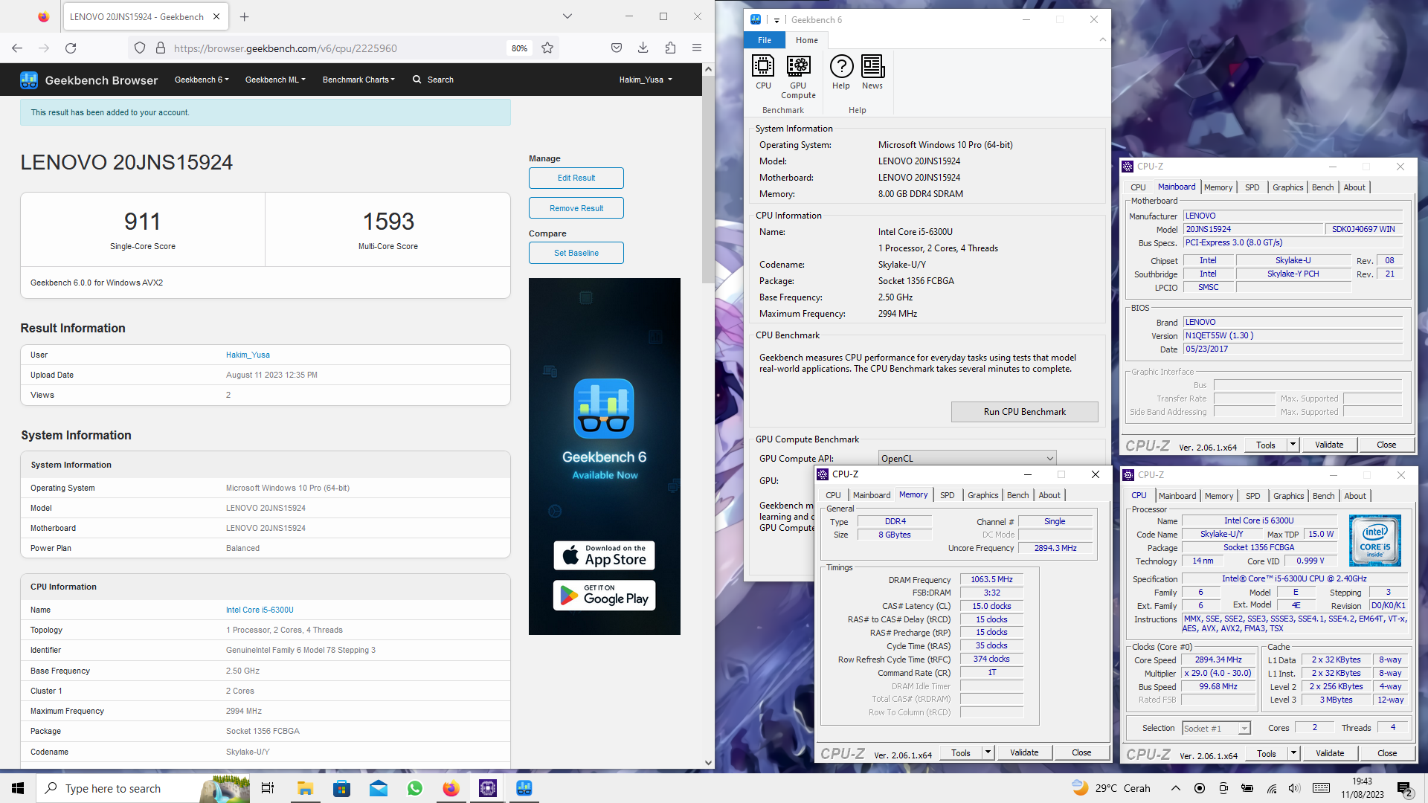The width and height of the screenshot is (1428, 803).
Task: Open Intel Core i5-6300U link
Action: coord(260,610)
